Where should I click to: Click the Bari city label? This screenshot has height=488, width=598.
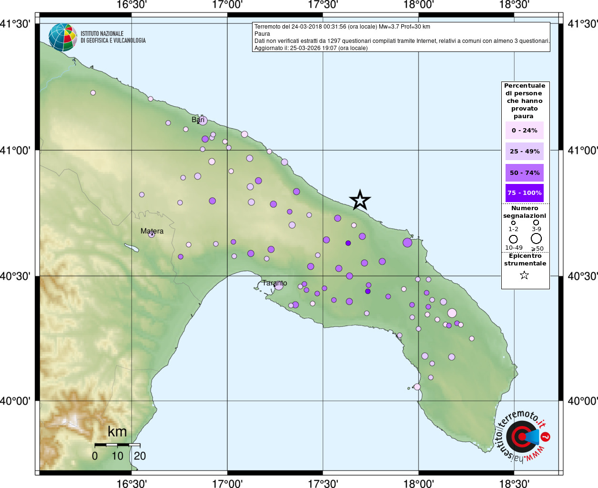click(198, 120)
